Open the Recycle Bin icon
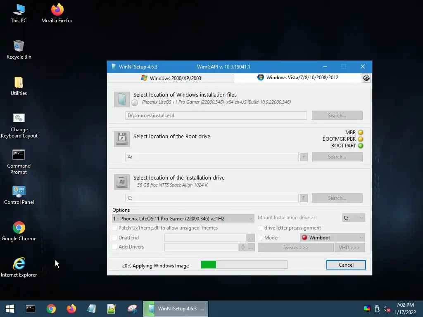Viewport: 423px width, 317px height. pyautogui.click(x=19, y=50)
